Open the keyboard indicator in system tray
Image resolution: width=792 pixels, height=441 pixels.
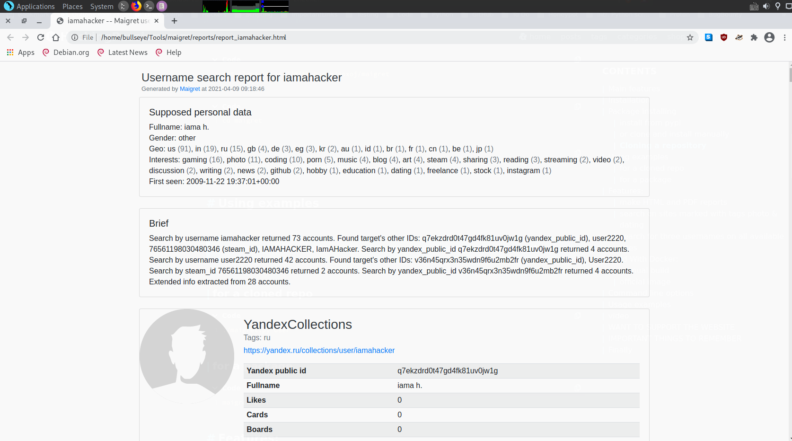tap(754, 6)
